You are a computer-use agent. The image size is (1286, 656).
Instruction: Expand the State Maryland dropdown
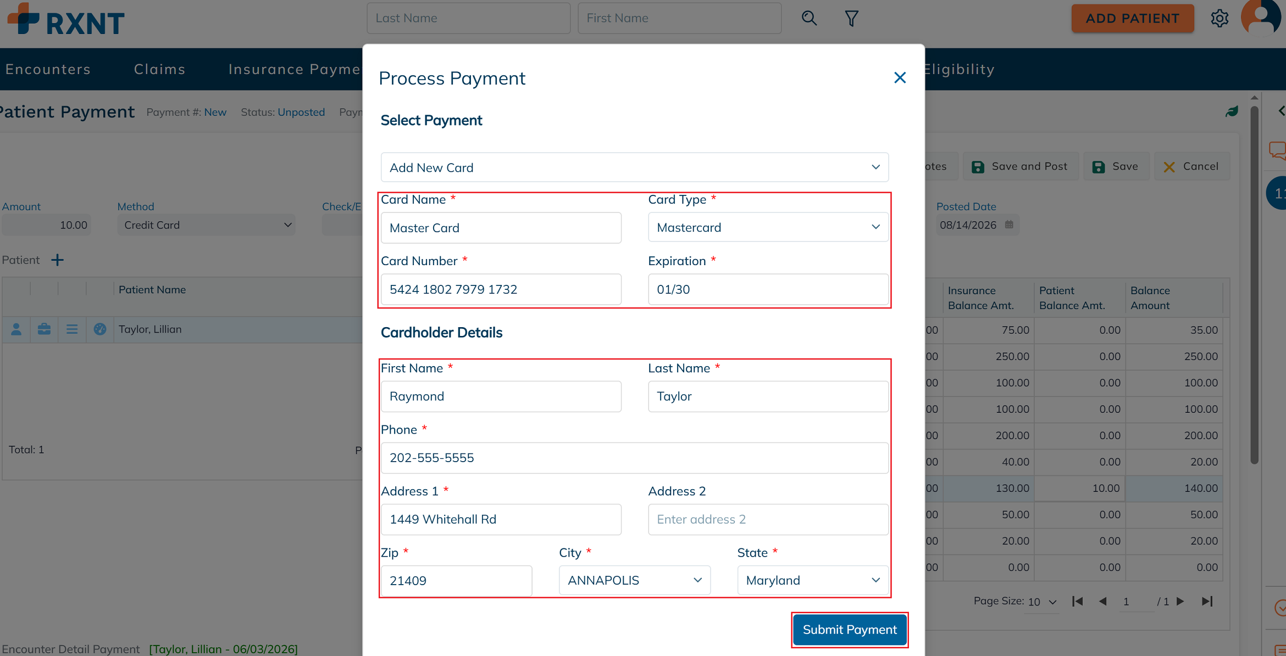point(812,580)
